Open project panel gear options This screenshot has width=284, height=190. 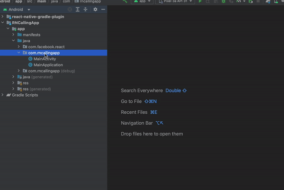pyautogui.click(x=95, y=9)
